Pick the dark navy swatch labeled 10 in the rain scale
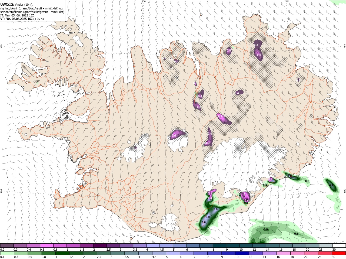The image size is (346, 259). pyautogui.click(x=242, y=253)
